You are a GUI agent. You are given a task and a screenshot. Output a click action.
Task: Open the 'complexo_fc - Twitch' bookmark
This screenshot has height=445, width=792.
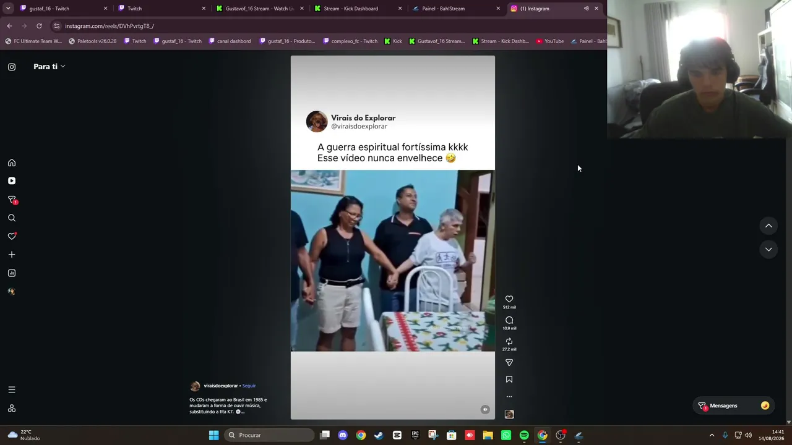pyautogui.click(x=350, y=41)
